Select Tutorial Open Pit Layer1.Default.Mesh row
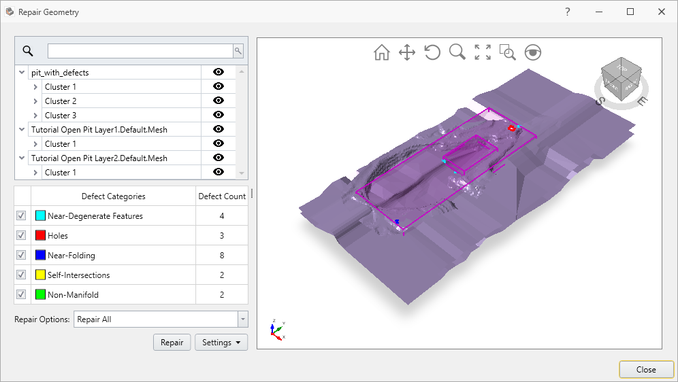 [x=115, y=130]
